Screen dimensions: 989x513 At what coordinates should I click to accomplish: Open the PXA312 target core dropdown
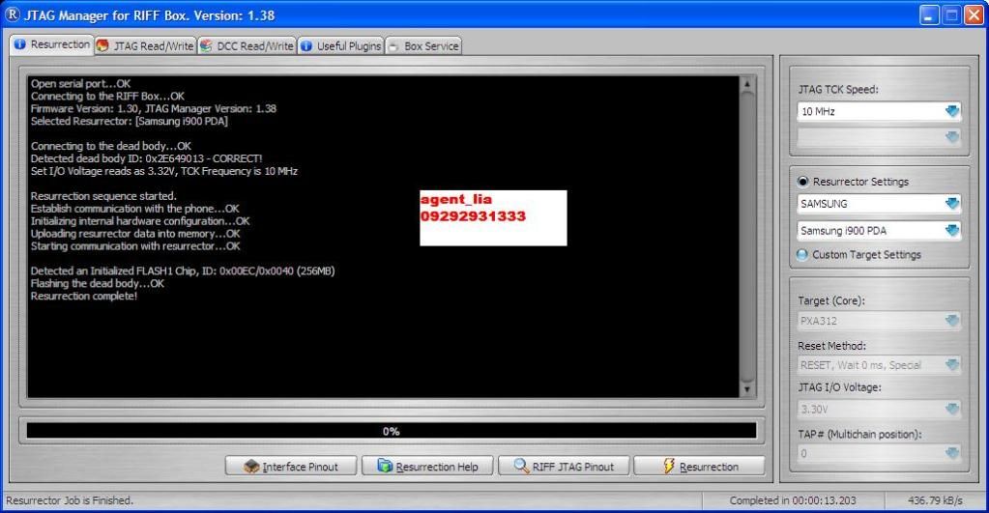[x=879, y=321]
